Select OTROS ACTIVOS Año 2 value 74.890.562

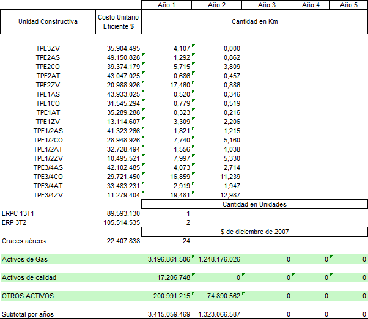(219, 296)
